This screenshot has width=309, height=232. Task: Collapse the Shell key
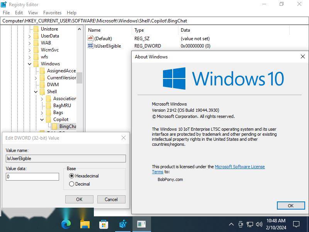coord(36,92)
